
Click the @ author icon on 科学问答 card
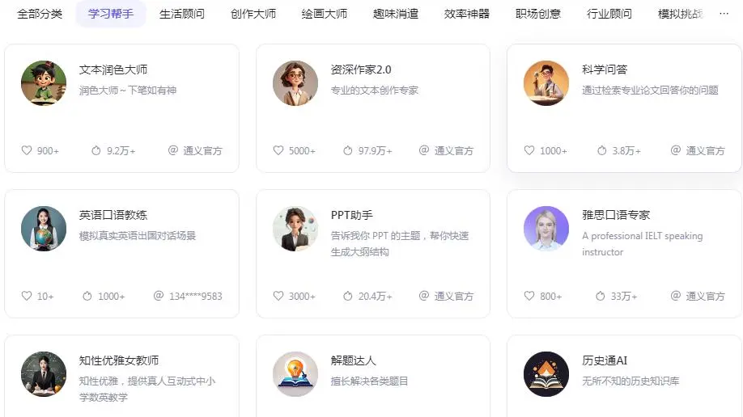pyautogui.click(x=675, y=150)
